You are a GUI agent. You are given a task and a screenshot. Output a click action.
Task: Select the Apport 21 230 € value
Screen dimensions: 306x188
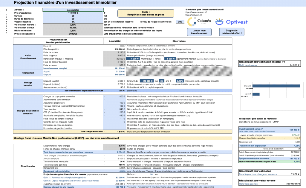[x=120, y=72]
